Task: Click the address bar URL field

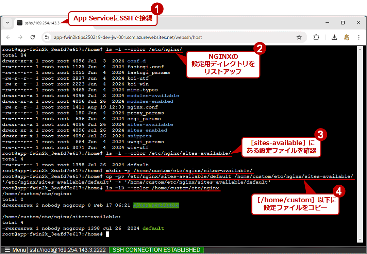Action: point(136,37)
